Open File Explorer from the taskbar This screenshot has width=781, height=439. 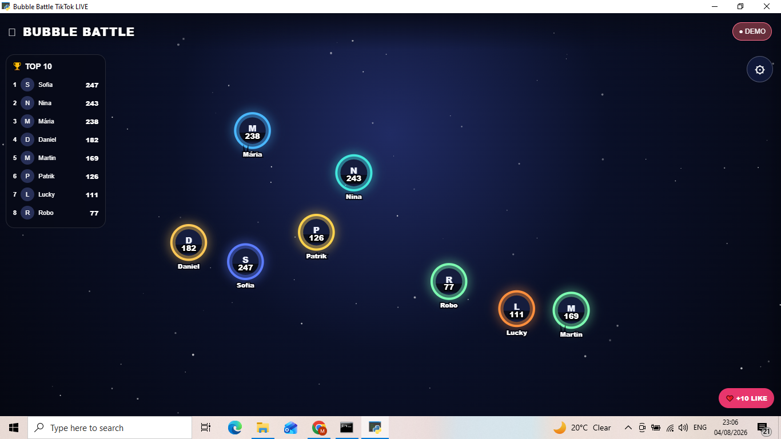click(262, 428)
